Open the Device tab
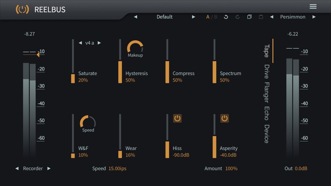The width and height of the screenshot is (331, 186). pyautogui.click(x=267, y=134)
